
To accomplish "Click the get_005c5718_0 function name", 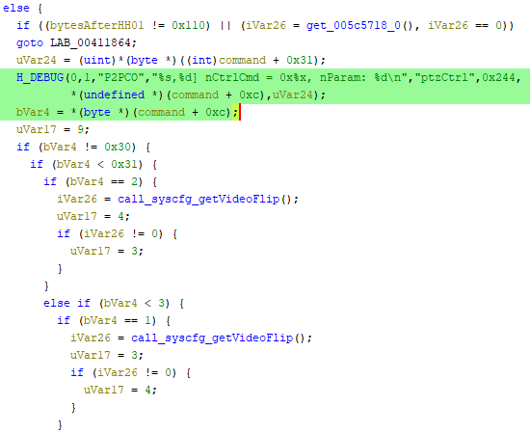I will point(354,25).
